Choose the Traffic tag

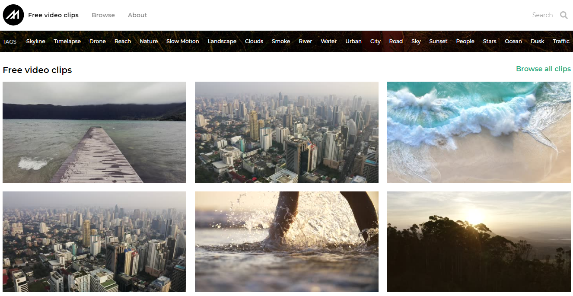(561, 41)
